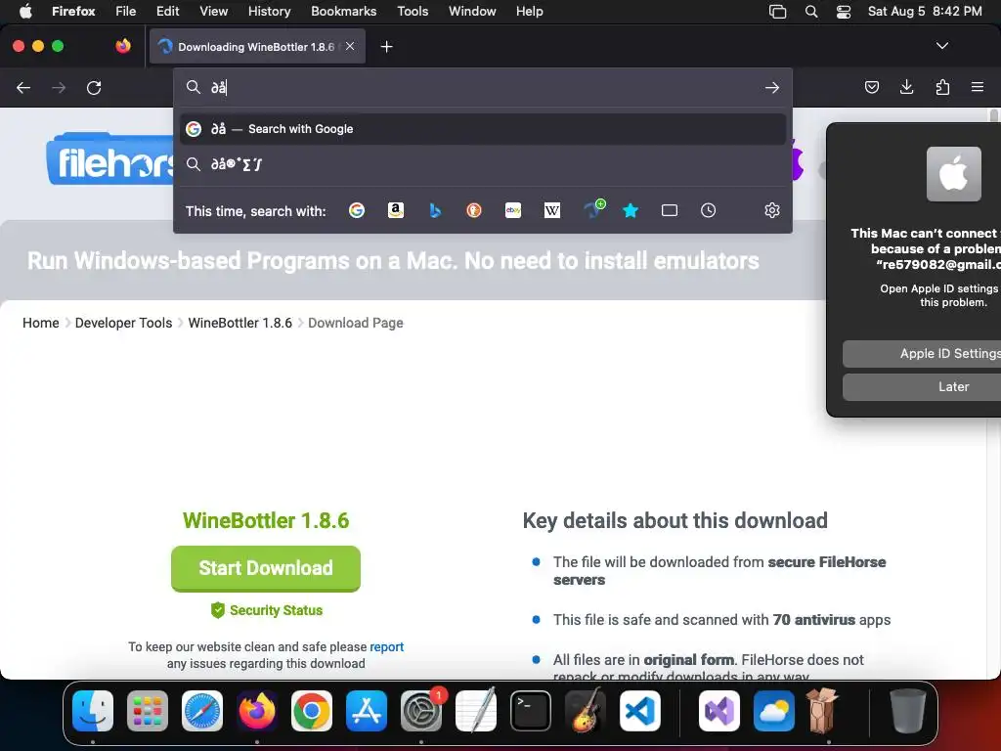
Task: Open the Window menu in menu bar
Action: tap(472, 11)
